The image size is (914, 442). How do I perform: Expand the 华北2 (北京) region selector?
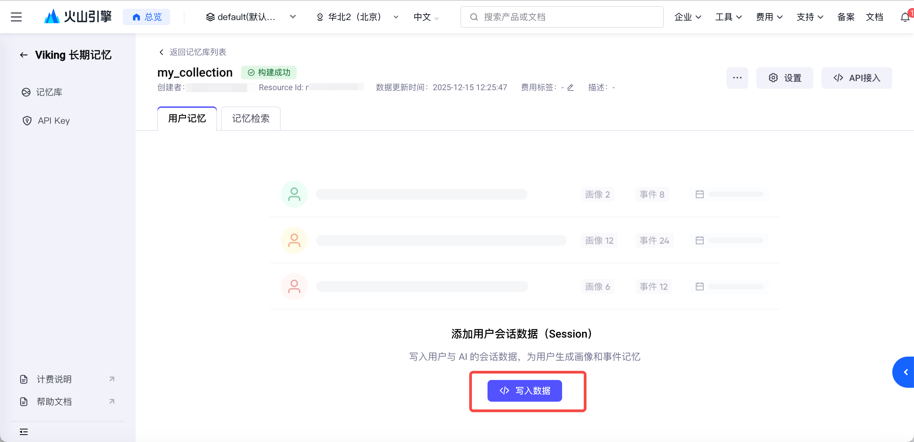(x=357, y=17)
